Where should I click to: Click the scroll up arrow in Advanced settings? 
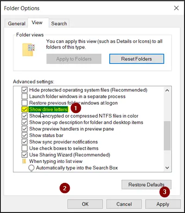coord(167,90)
